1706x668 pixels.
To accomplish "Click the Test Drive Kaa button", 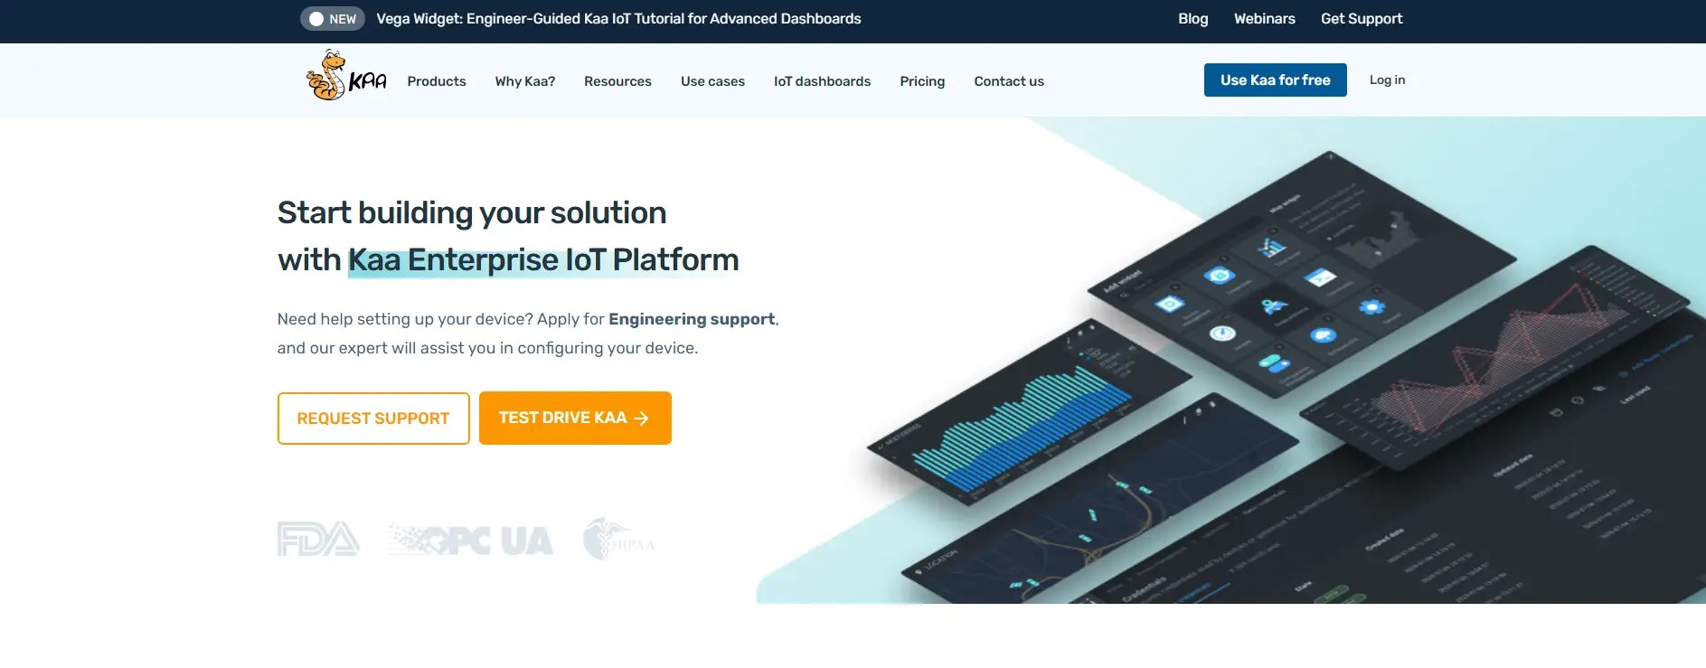I will 575,418.
